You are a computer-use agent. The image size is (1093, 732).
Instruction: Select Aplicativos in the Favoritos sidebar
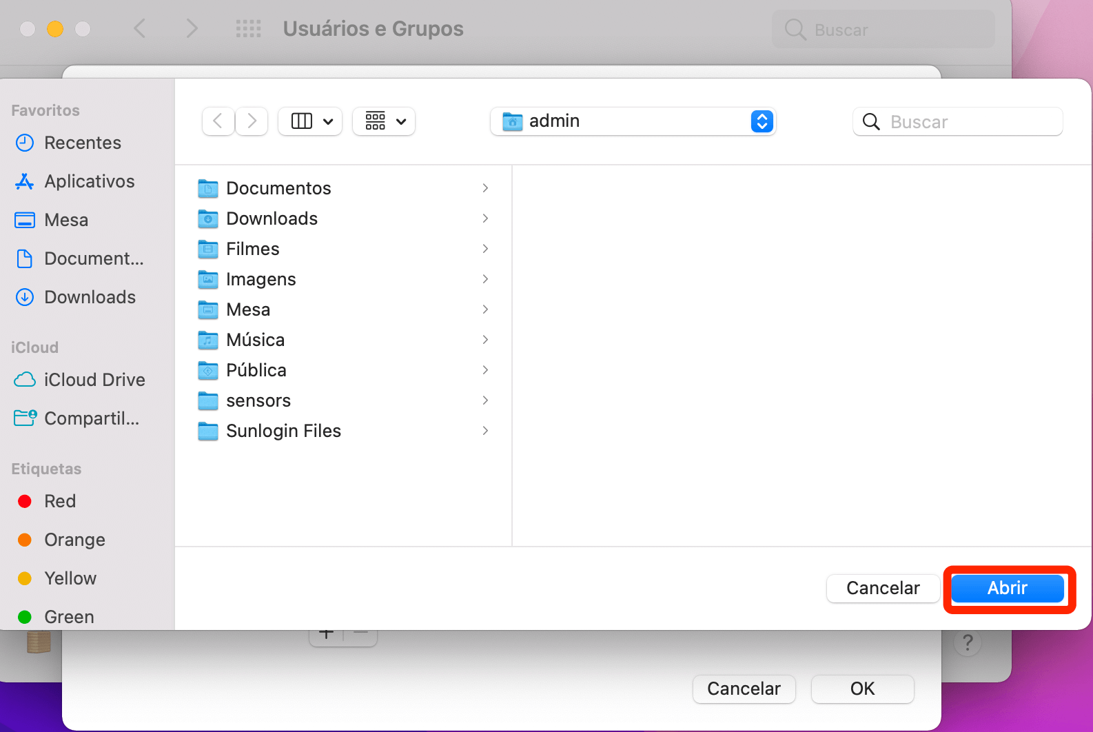(89, 181)
